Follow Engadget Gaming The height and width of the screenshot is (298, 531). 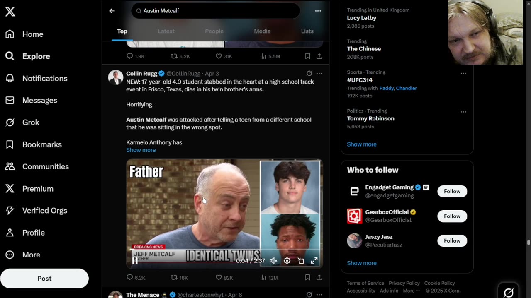452,191
